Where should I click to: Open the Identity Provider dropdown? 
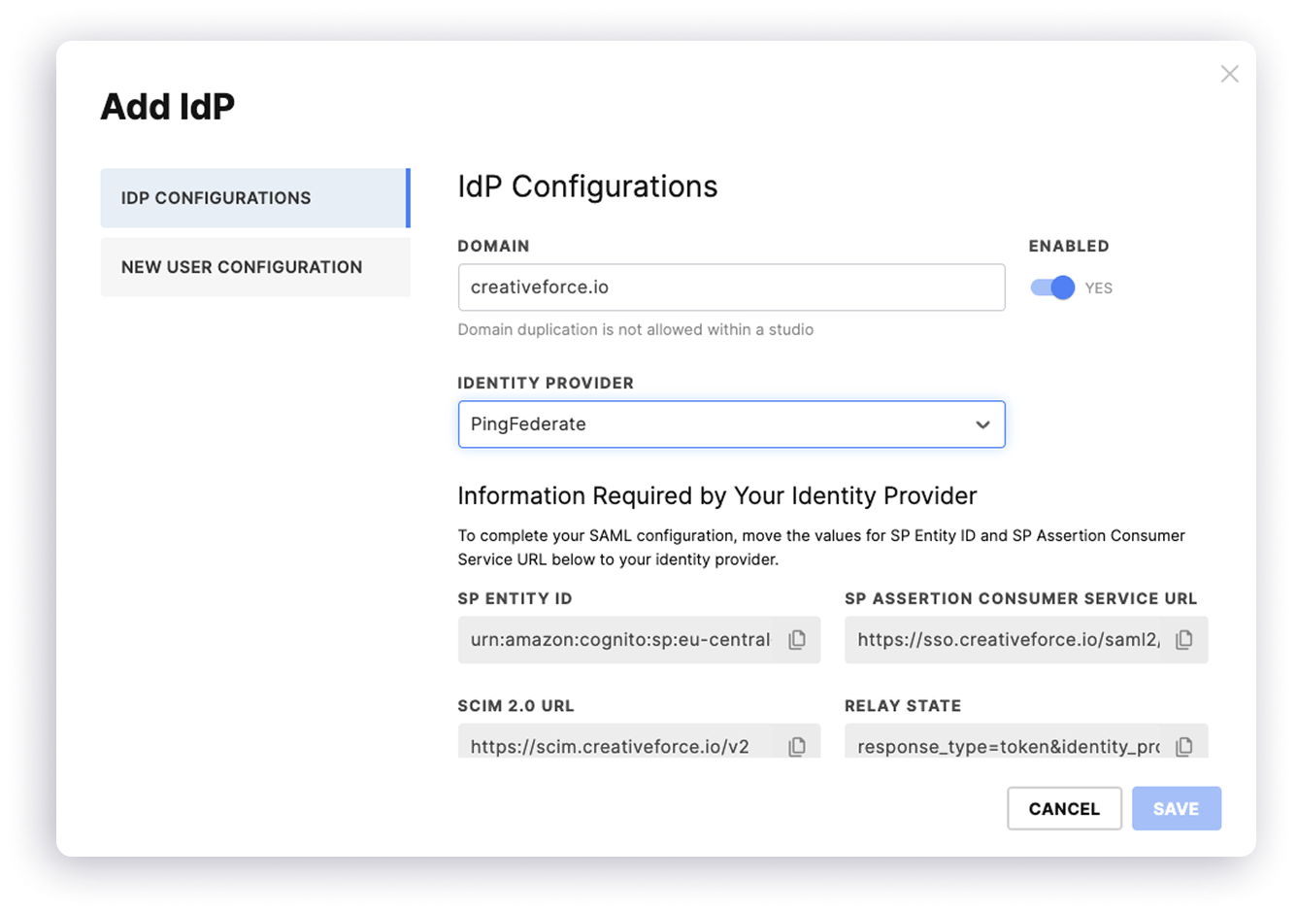[x=731, y=424]
